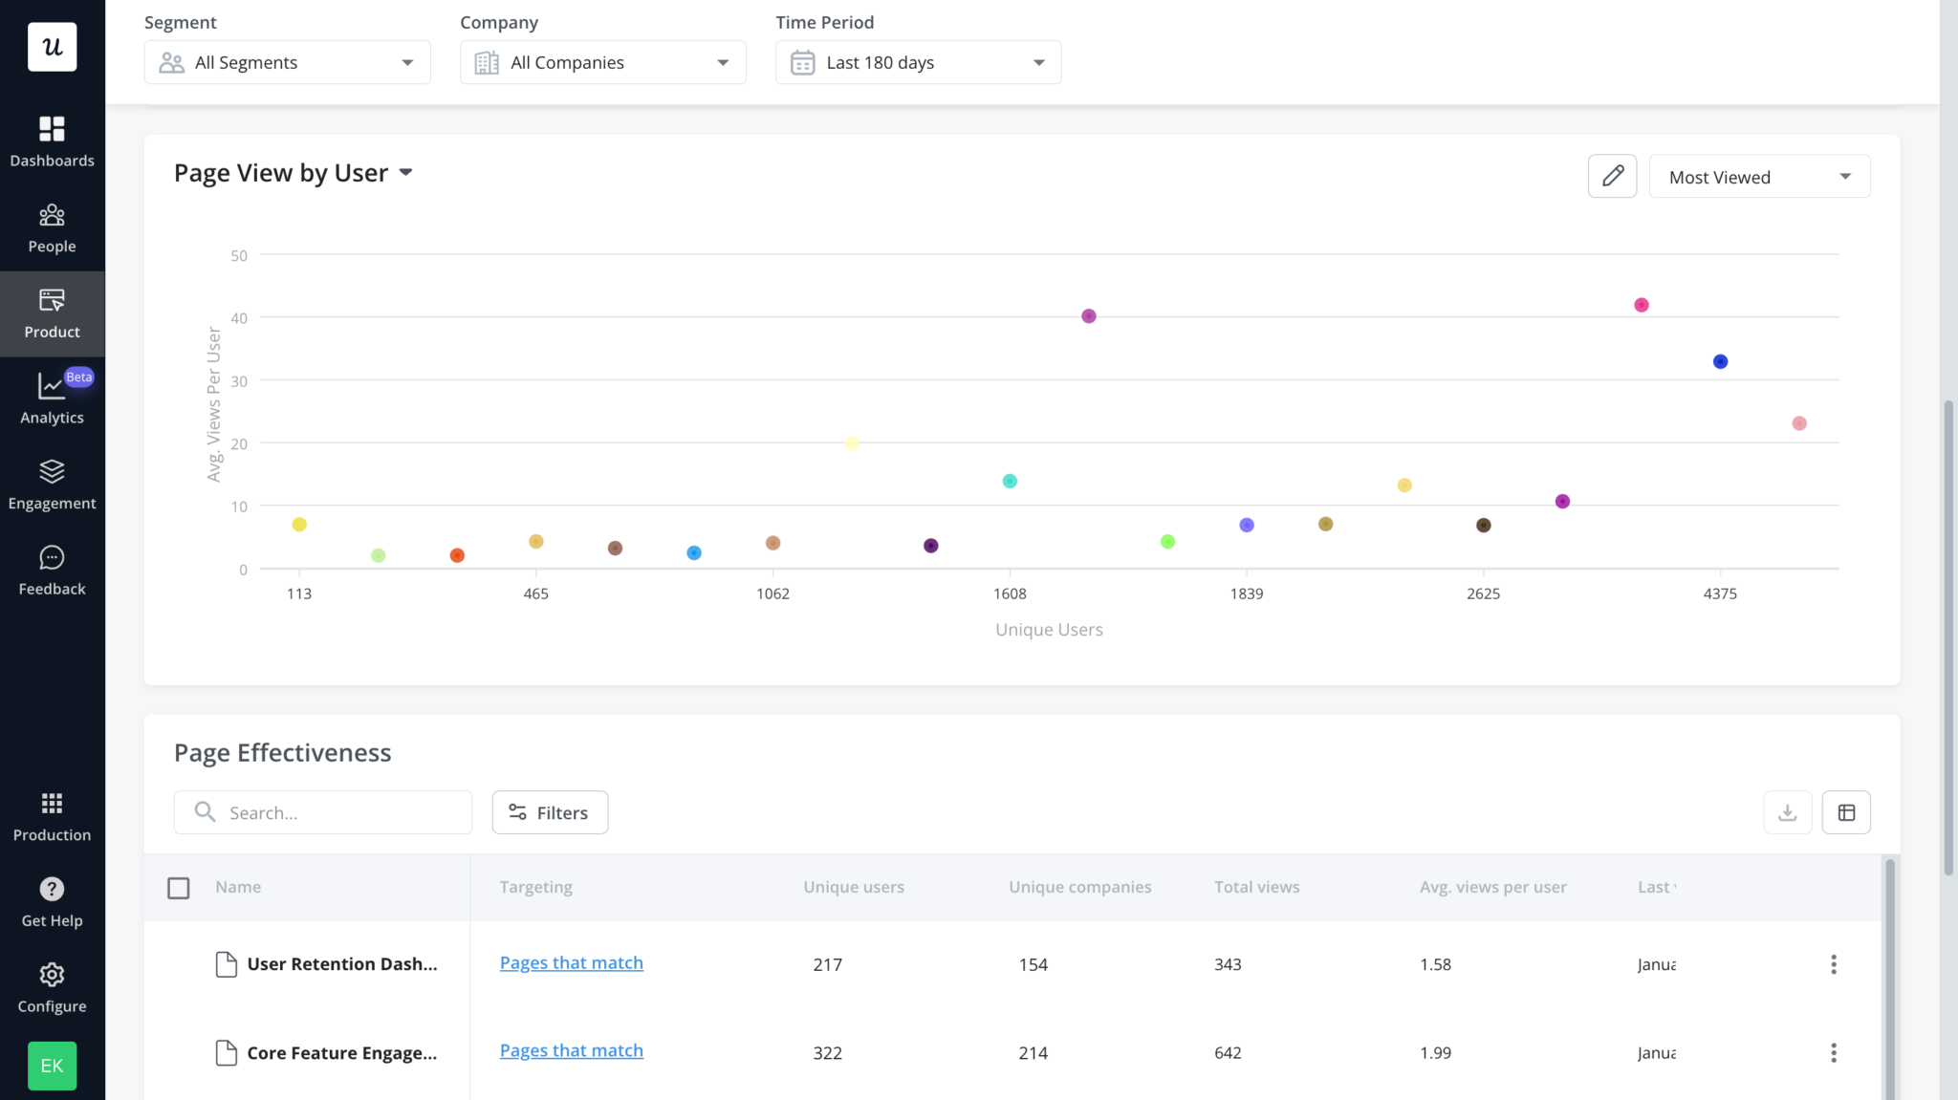The height and width of the screenshot is (1100, 1958).
Task: Open the Product section
Action: pos(53,313)
